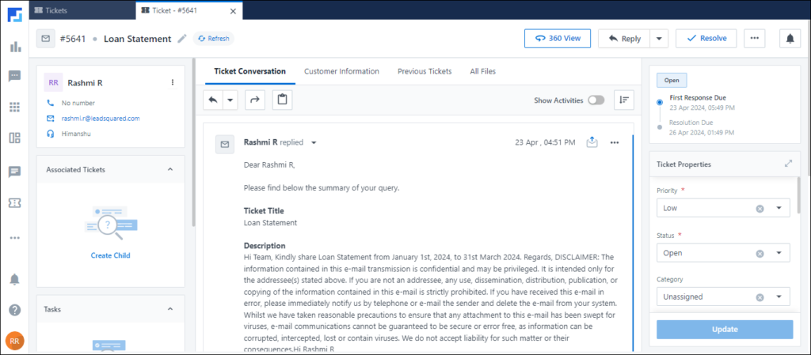Viewport: 811px width, 355px height.
Task: Open the 360 View
Action: point(558,39)
